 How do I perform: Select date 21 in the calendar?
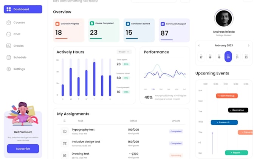click(237, 56)
